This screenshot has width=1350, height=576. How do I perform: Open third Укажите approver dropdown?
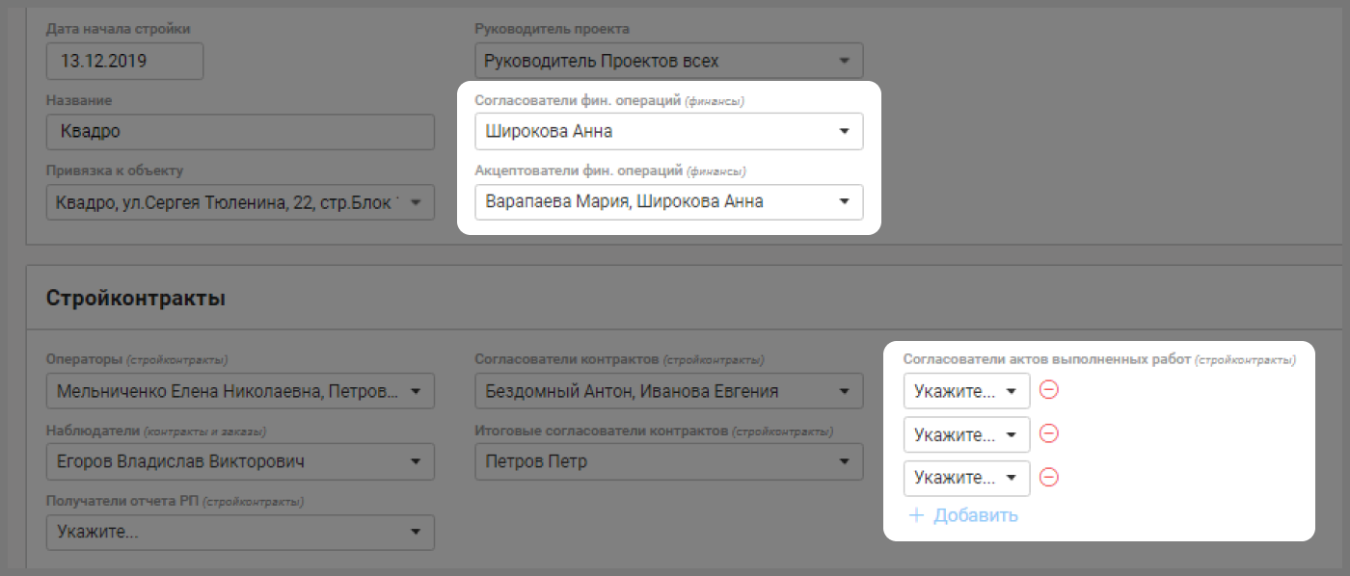[966, 478]
